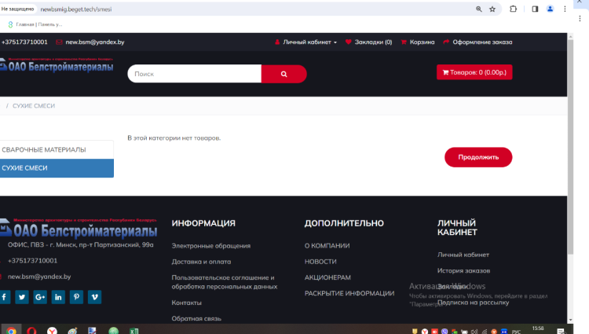Viewport: 589px width, 334px height.
Task: Open the Chrome profile avatar
Action: [550, 9]
